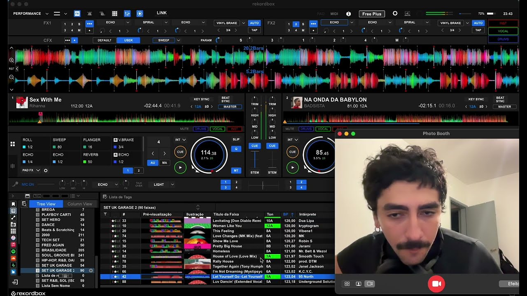Toggle deck 2 MASTER button
Viewport: 527px width, 296px height.
(504, 107)
